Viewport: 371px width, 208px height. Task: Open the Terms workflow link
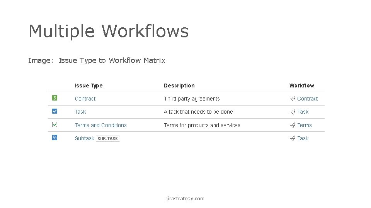pos(305,125)
